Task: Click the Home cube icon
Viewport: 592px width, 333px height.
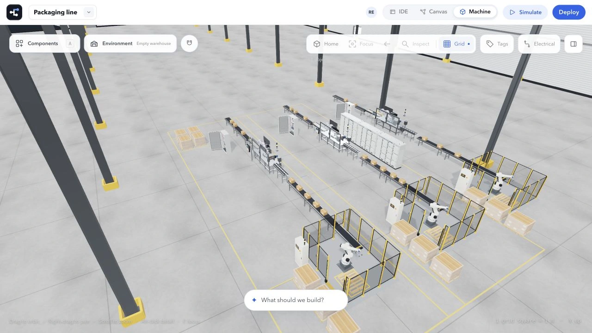Action: [317, 44]
